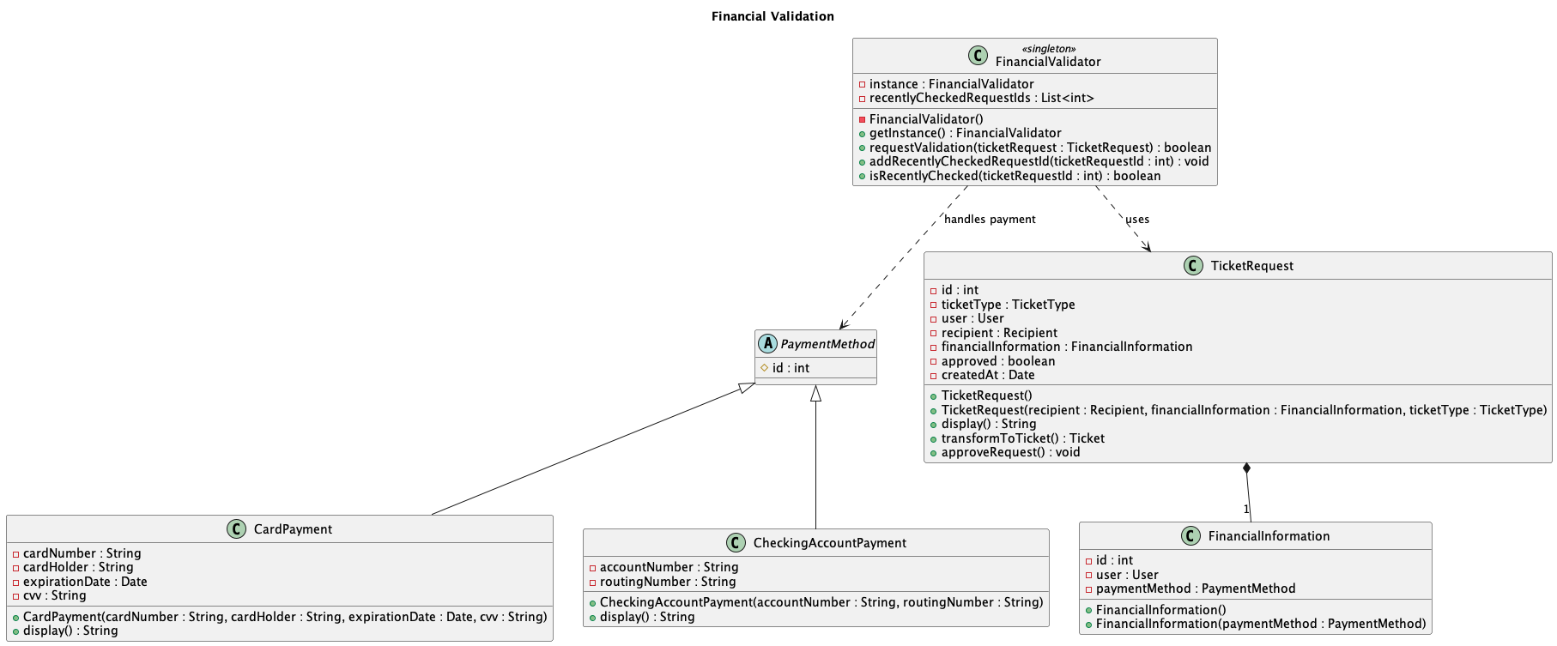The height and width of the screenshot is (646, 1557).
Task: Click the public marker beside getInstance()
Action: click(x=862, y=133)
